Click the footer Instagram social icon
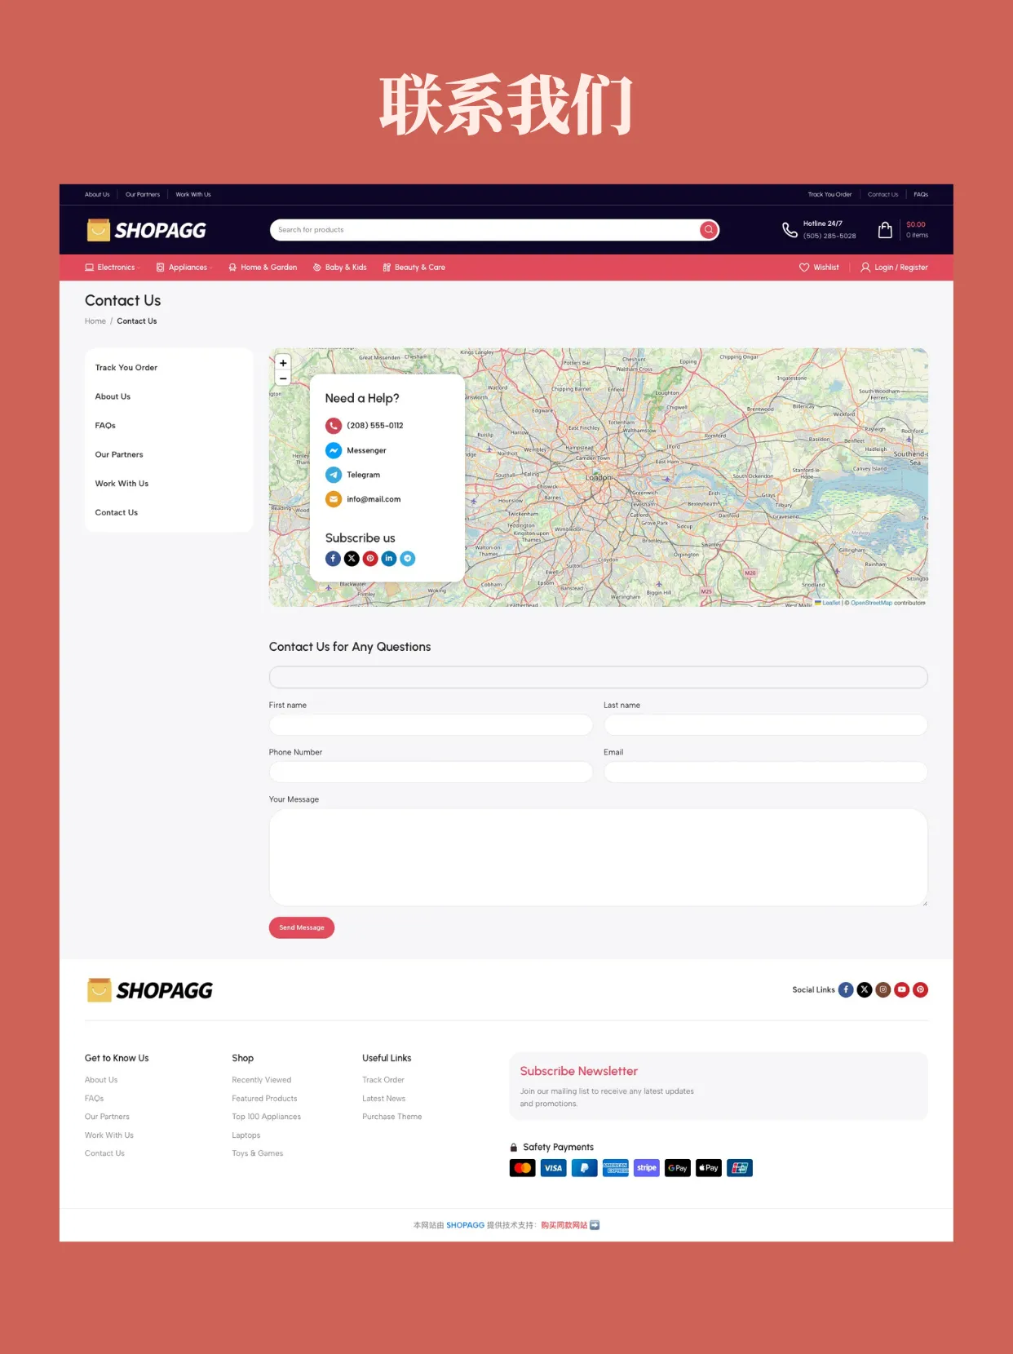Viewport: 1013px width, 1354px height. (883, 989)
